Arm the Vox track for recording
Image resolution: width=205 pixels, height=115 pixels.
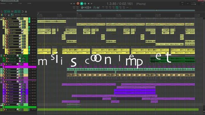4,104
